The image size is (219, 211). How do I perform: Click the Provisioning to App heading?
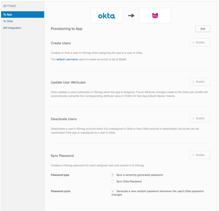click(x=66, y=29)
